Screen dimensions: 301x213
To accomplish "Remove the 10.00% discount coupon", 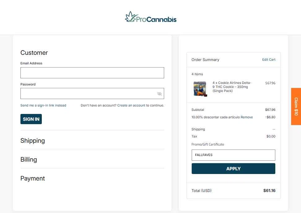I will 247,117.
